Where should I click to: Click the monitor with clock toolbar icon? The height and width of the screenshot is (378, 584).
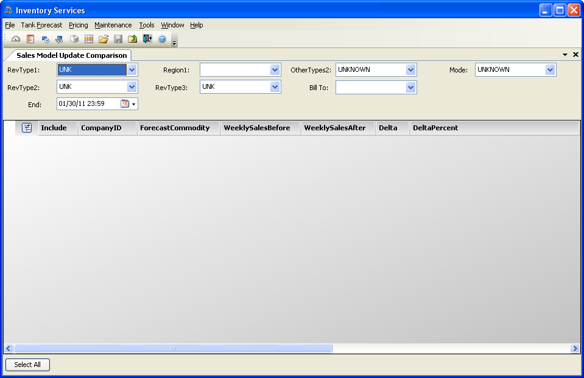[45, 39]
